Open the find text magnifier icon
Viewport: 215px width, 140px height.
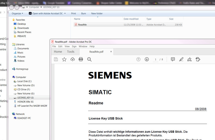89,59
